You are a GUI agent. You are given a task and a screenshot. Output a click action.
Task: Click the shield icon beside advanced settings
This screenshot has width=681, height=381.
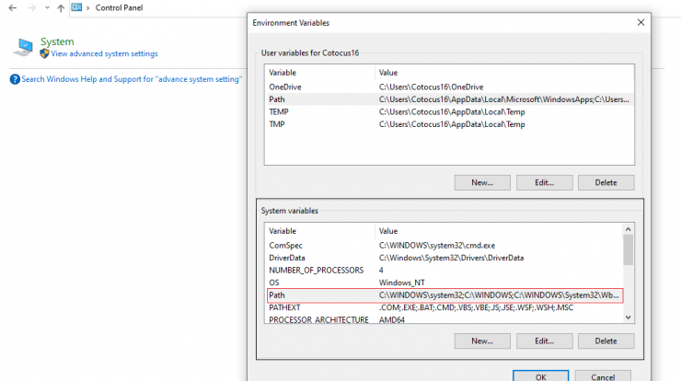point(44,53)
